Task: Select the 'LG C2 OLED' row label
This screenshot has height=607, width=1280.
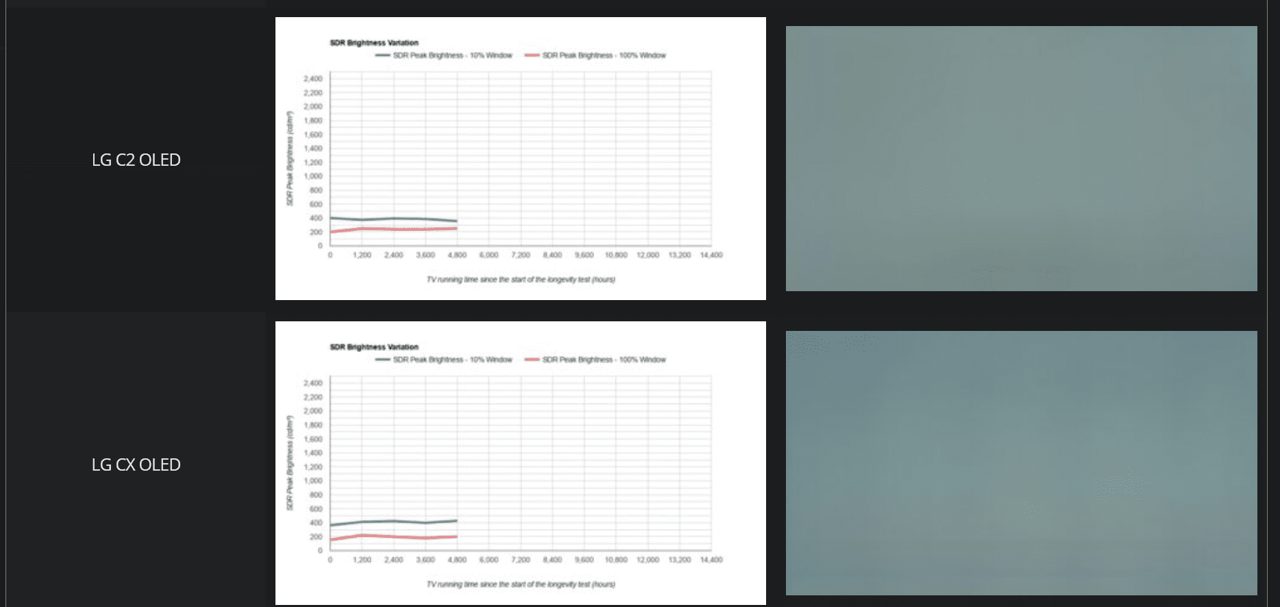Action: click(136, 160)
